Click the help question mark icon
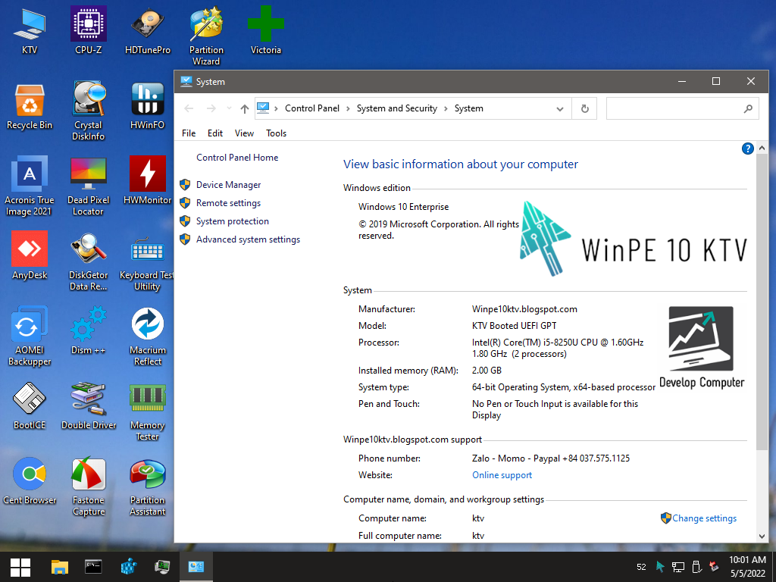Image resolution: width=776 pixels, height=582 pixels. click(x=747, y=149)
